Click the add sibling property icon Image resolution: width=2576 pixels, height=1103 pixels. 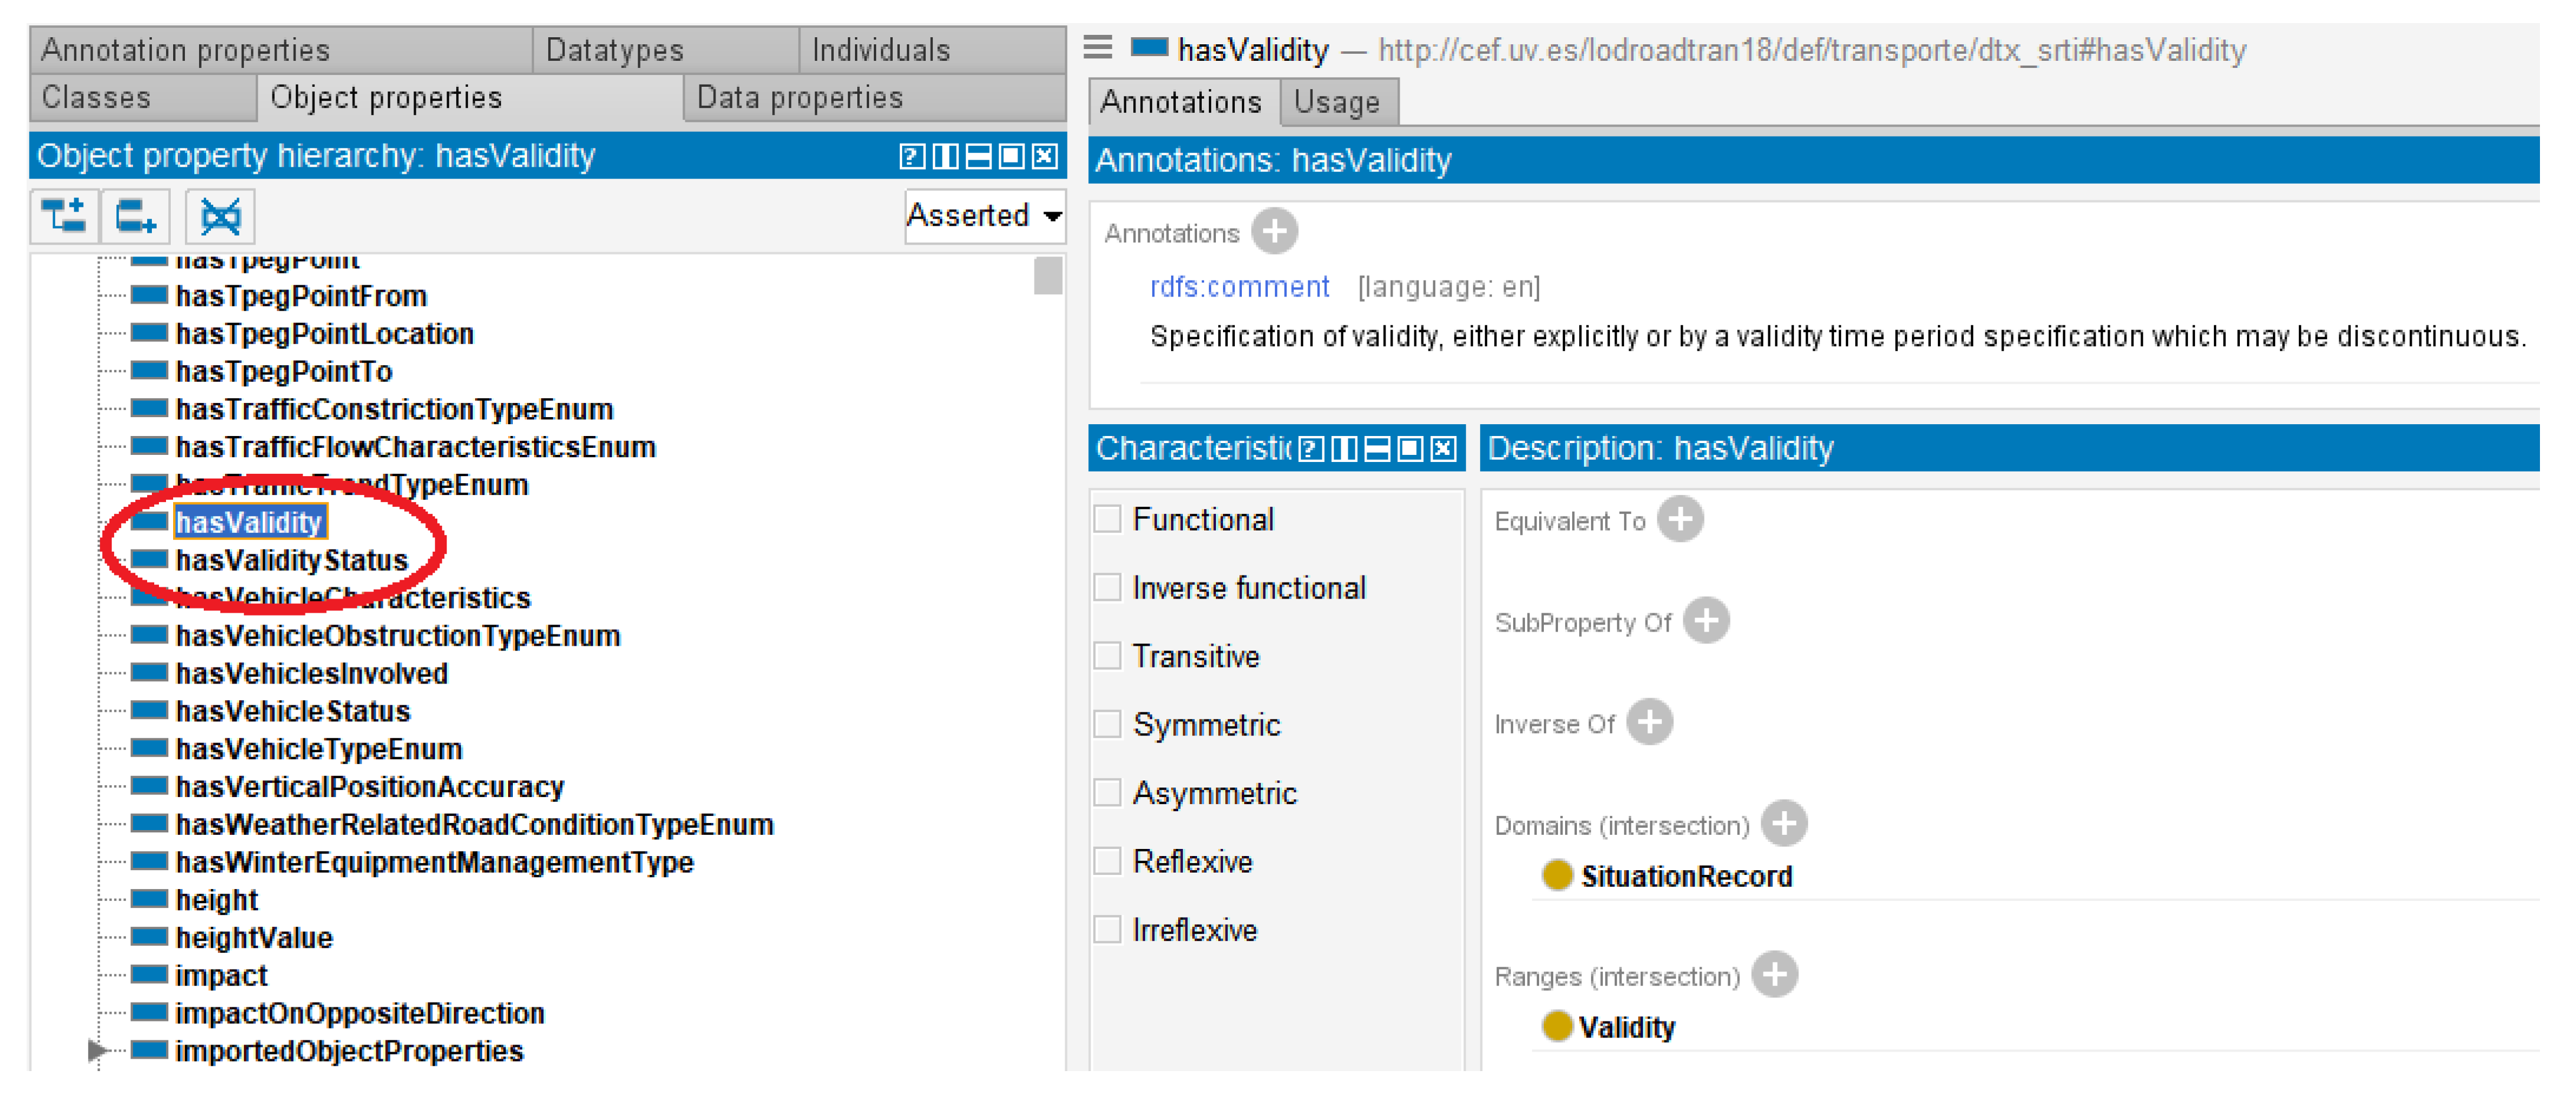(135, 216)
